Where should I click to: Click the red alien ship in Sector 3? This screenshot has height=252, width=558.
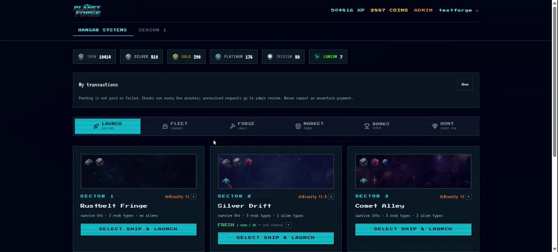[x=374, y=181]
